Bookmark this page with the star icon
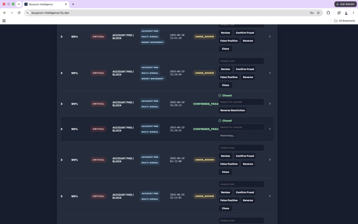This screenshot has height=224, width=358. coord(318,13)
